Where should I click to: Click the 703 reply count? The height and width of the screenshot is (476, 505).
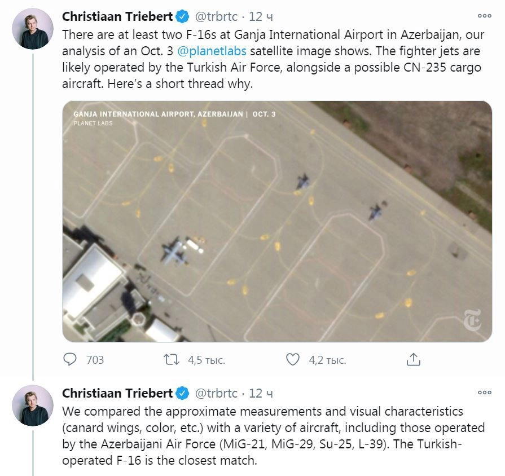95,360
